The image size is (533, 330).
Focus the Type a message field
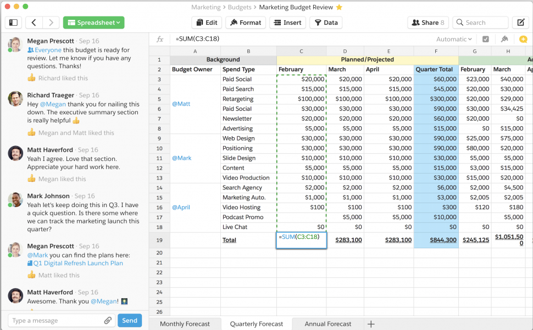[56, 320]
